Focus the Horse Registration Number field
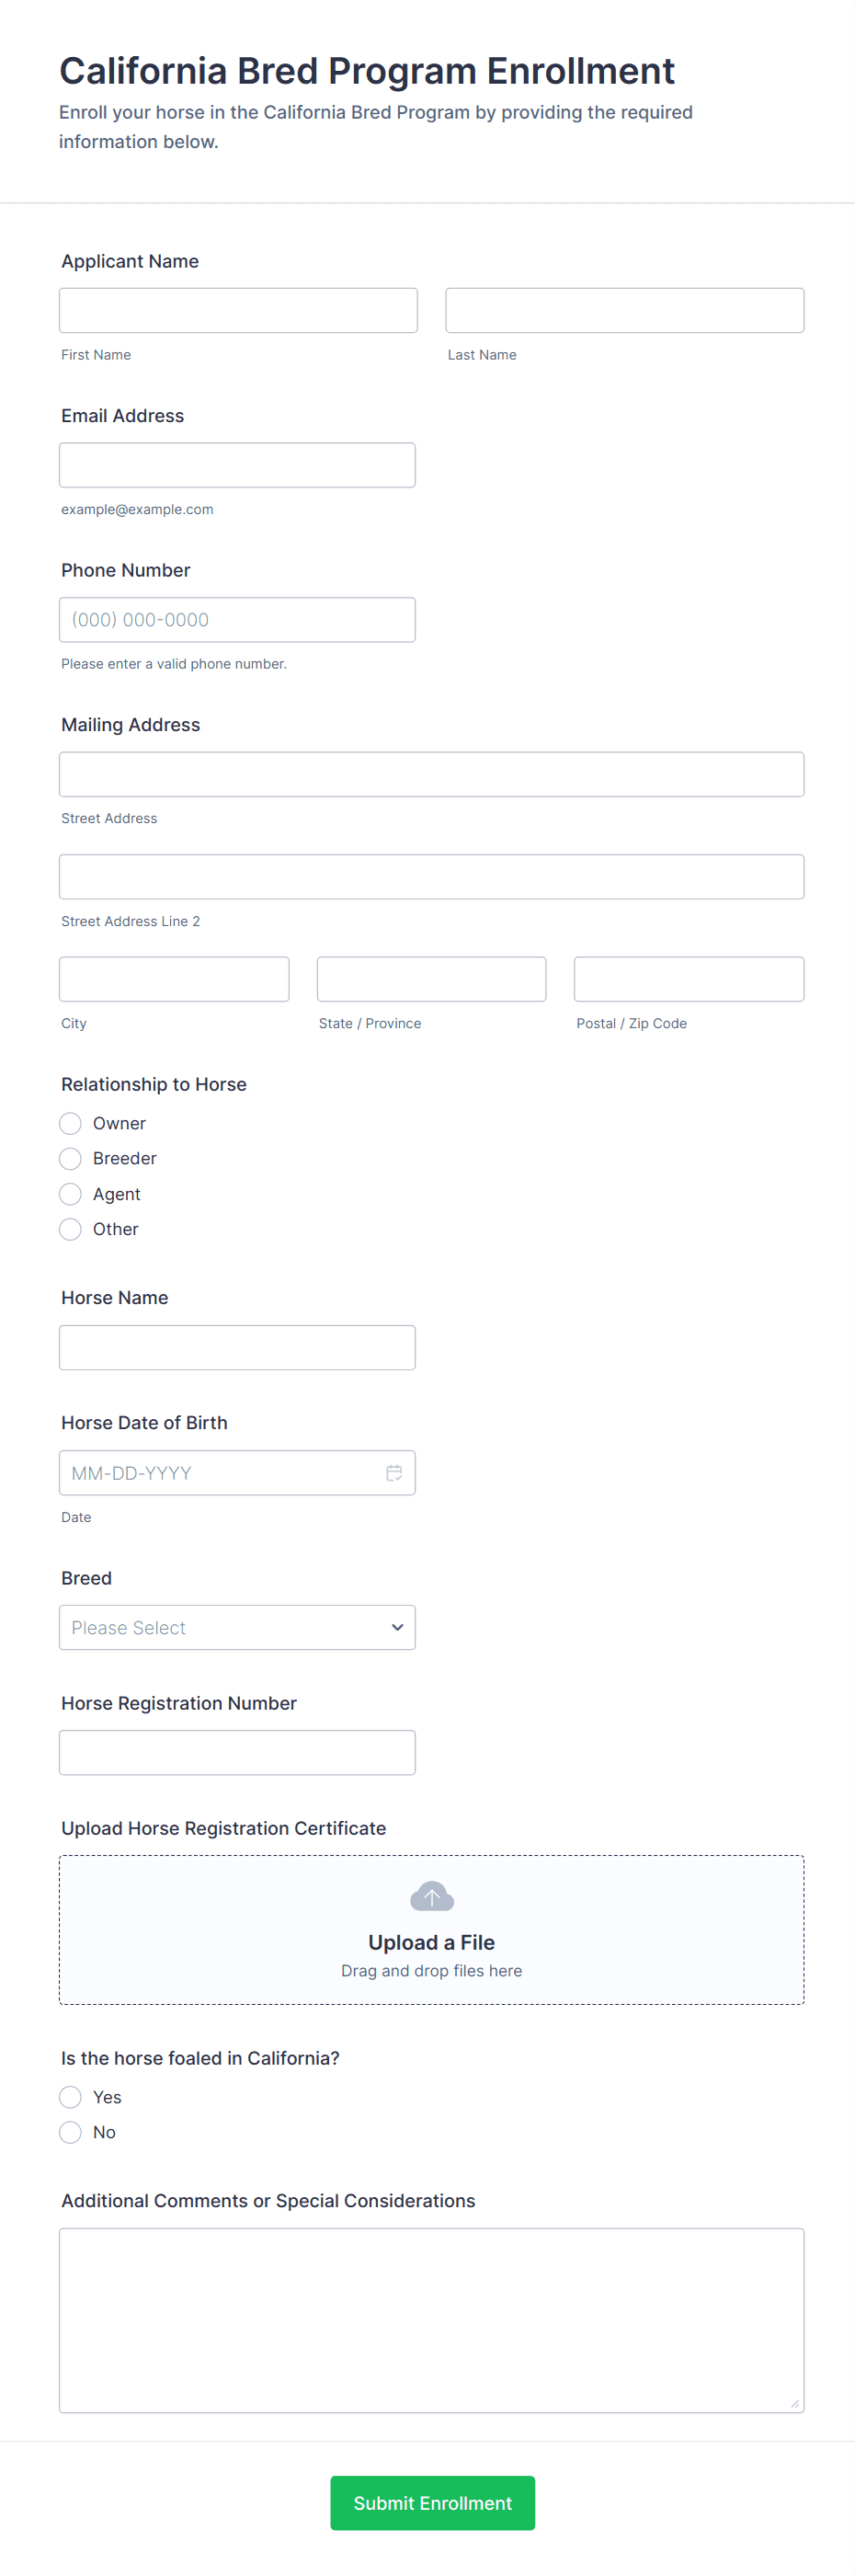 tap(237, 1752)
